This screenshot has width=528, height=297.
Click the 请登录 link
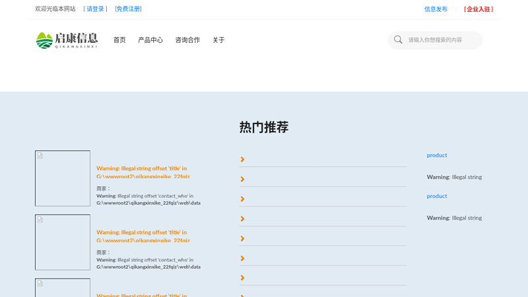[x=95, y=9]
